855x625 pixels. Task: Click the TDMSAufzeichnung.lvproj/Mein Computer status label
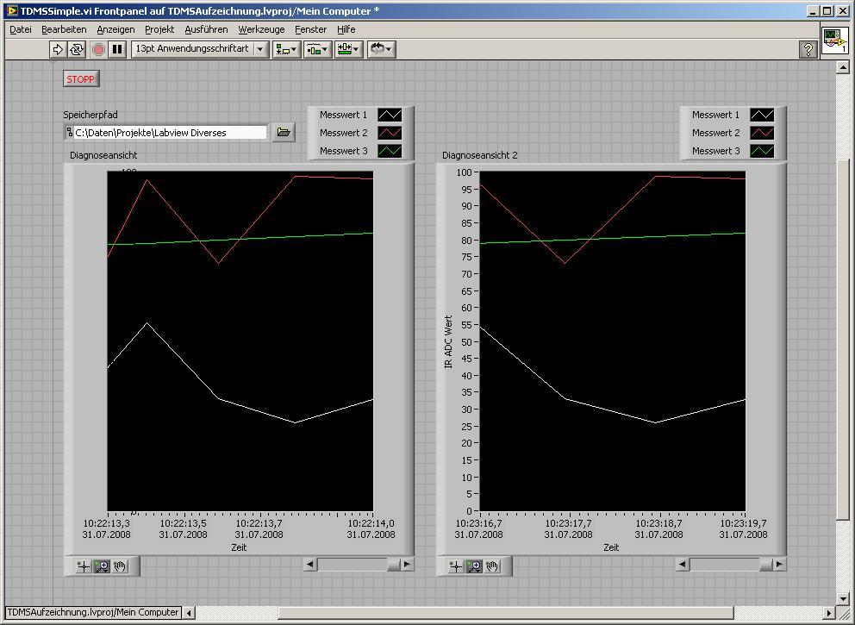(x=93, y=613)
